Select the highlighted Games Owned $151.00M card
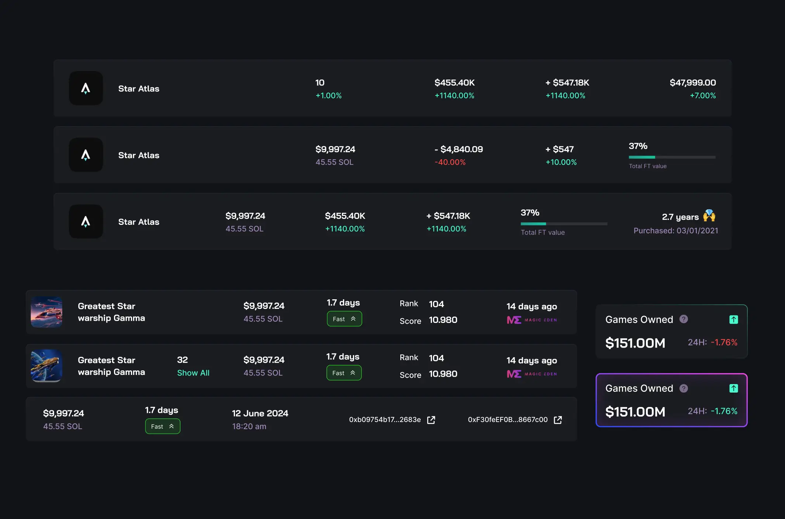Image resolution: width=785 pixels, height=519 pixels. pos(671,400)
